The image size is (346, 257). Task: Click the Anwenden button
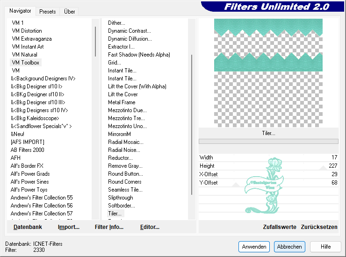coord(254,247)
